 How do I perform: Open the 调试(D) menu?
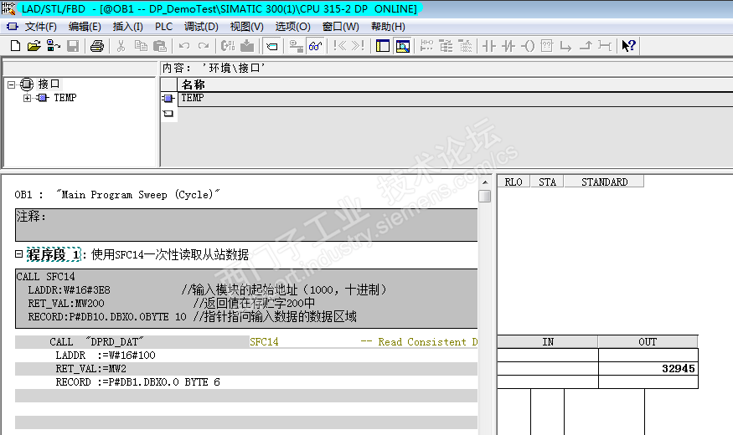(201, 27)
